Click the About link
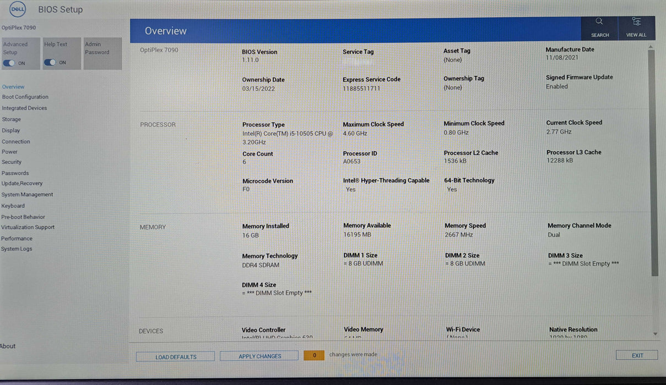This screenshot has height=385, width=666. coord(8,346)
